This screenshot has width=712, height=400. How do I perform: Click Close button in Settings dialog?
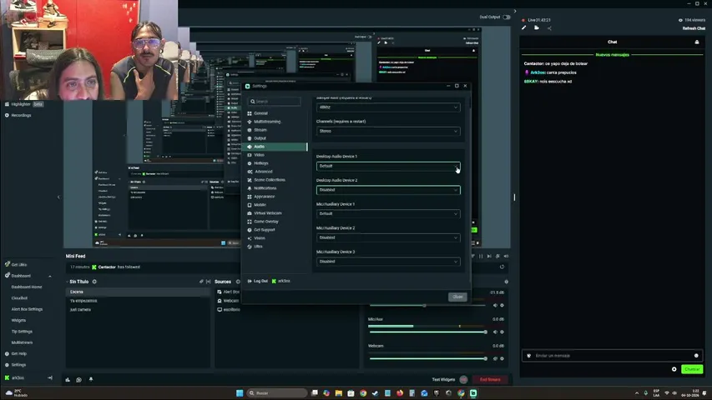click(457, 297)
